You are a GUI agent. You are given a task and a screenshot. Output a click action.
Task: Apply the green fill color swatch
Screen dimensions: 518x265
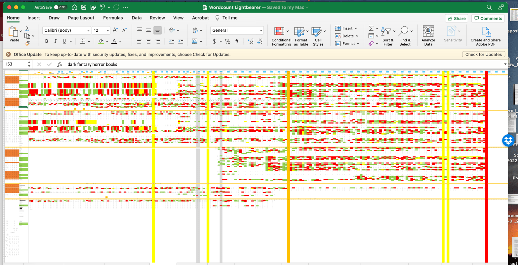coord(101,41)
